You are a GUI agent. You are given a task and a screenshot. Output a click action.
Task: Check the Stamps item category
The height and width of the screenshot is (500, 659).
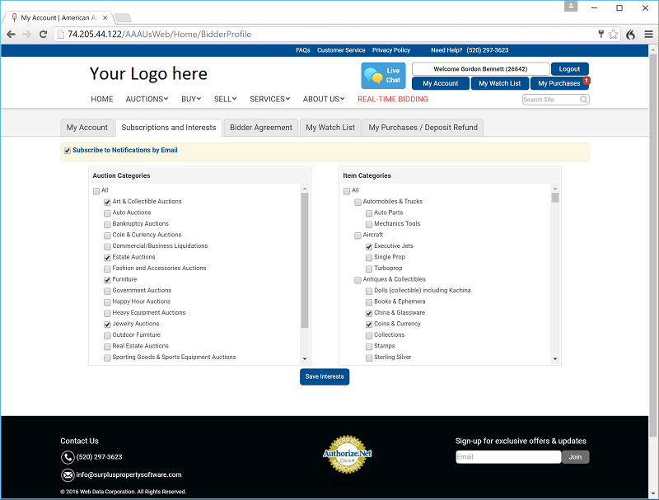click(369, 347)
